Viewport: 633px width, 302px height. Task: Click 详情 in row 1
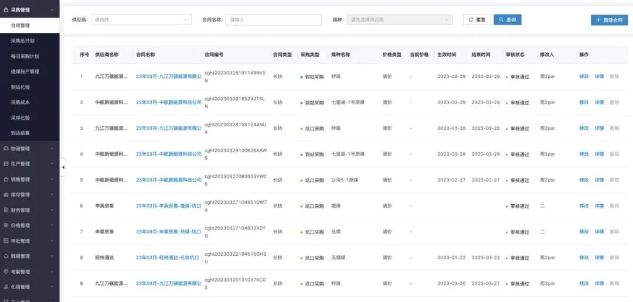pyautogui.click(x=599, y=76)
